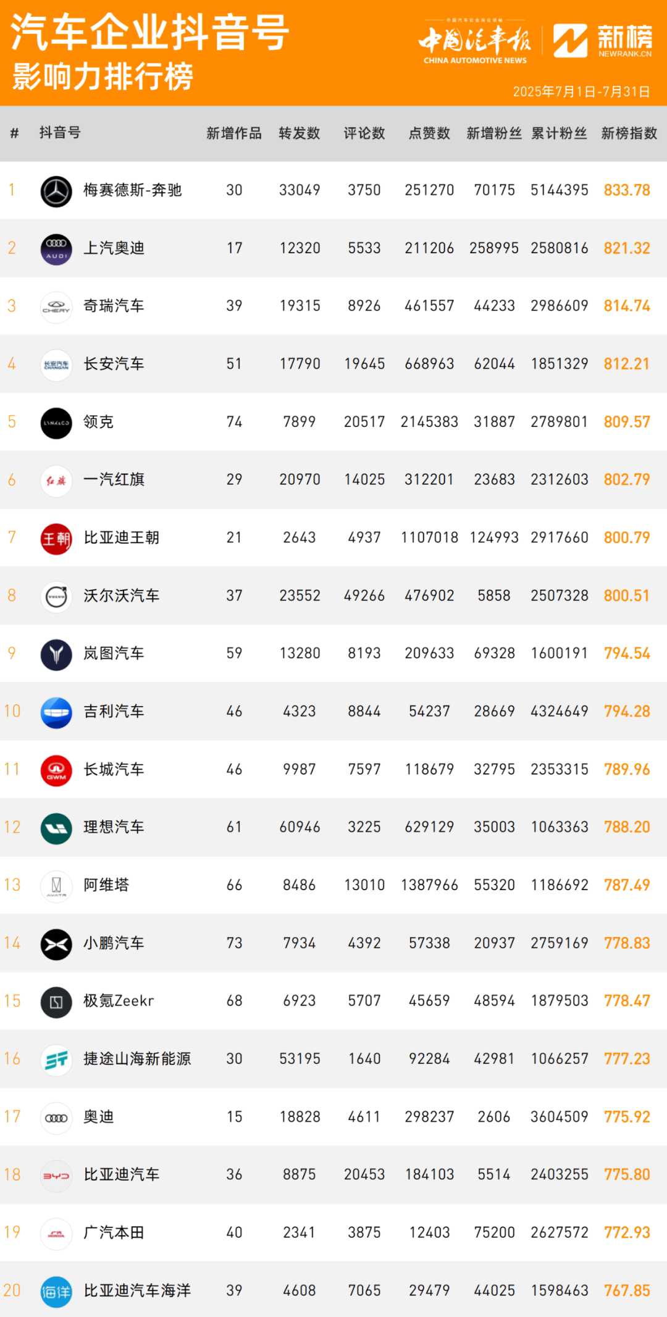Select the account name 领克
The height and width of the screenshot is (1317, 667).
98,422
